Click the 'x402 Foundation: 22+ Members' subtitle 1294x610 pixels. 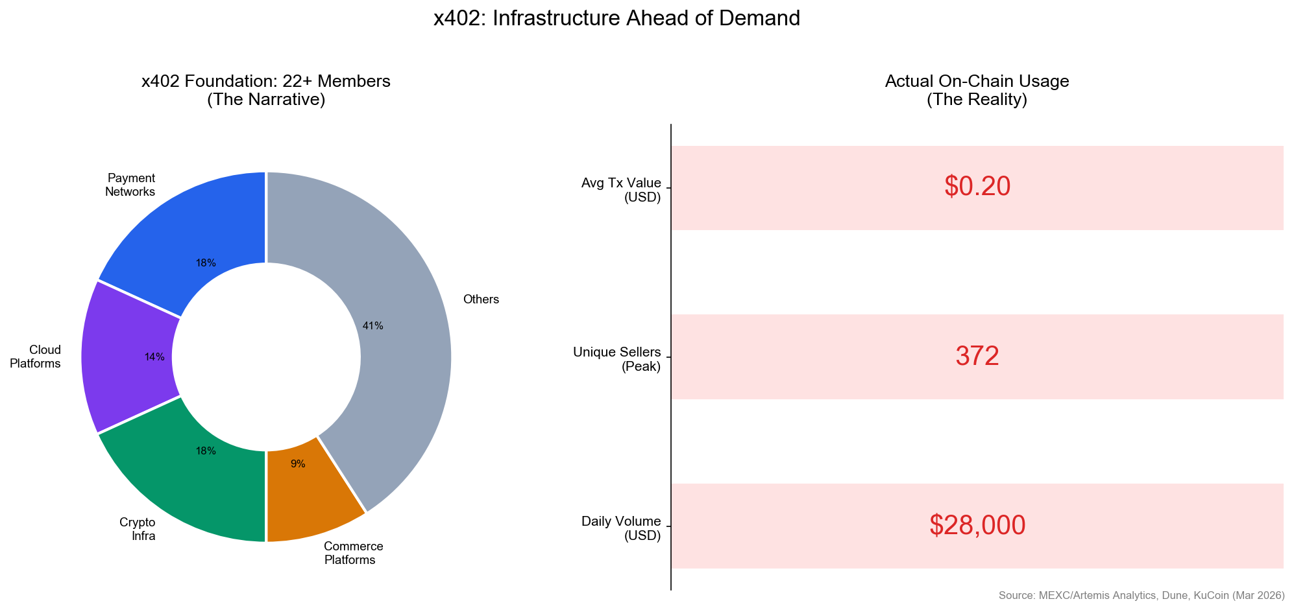266,82
